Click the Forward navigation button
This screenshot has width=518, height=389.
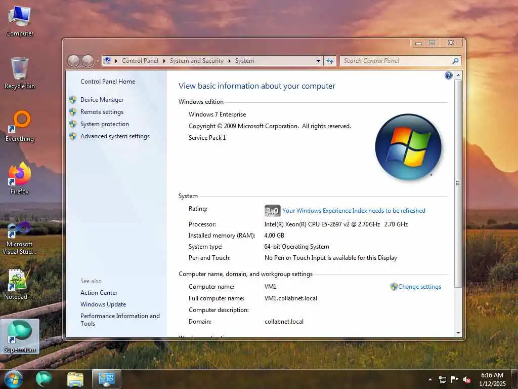coord(88,61)
